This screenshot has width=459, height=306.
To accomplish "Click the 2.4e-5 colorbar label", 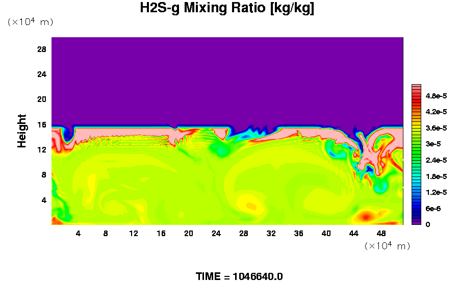I will tap(436, 160).
